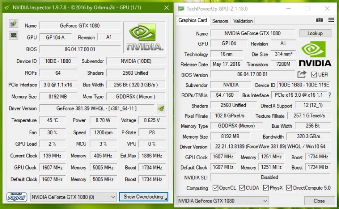Click the Mem Type value GDDR5X ( Micron )
Screen dimensions: 339x209
[136, 97]
